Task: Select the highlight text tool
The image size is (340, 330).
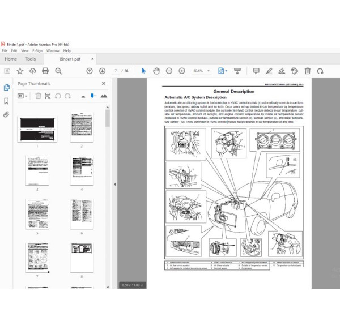Action: [269, 71]
